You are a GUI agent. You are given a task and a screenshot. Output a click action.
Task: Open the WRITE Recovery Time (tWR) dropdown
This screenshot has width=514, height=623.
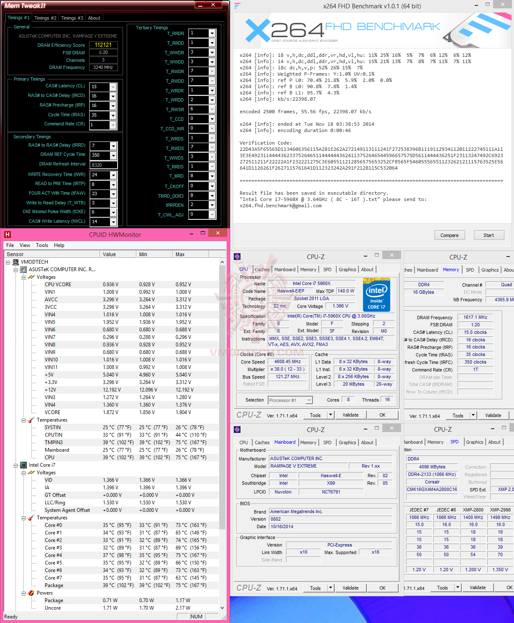tap(113, 175)
